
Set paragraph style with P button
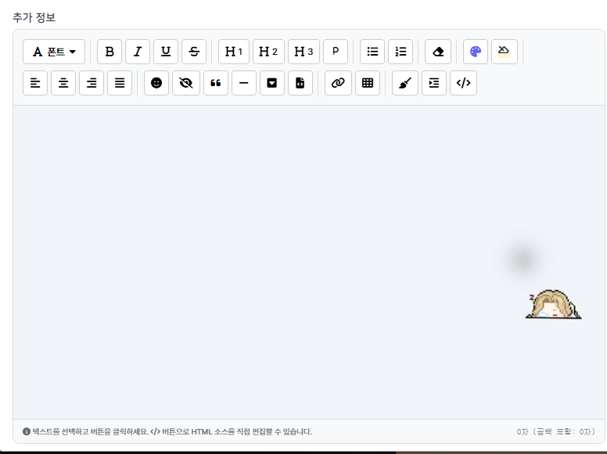point(336,52)
